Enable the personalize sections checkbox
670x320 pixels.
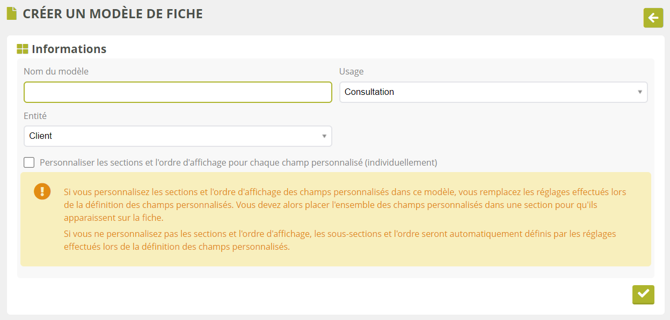click(29, 162)
